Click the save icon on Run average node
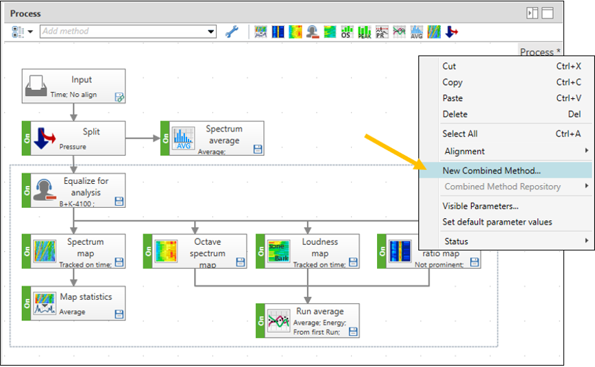This screenshot has width=595, height=367. [353, 331]
